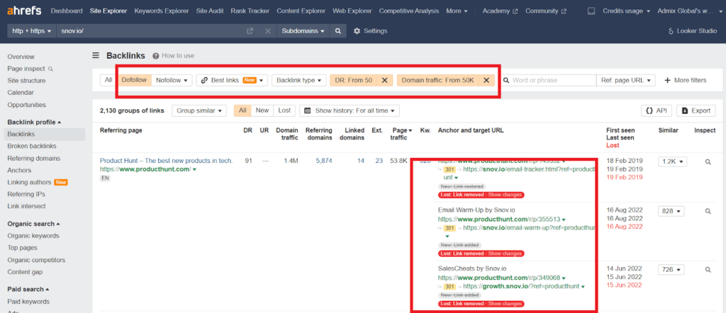Screen dimensions: 726x313
Task: Open the Ref. page URL dropdown
Action: (x=625, y=80)
